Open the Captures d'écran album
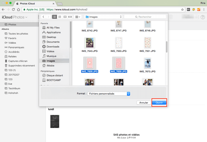 16,61
